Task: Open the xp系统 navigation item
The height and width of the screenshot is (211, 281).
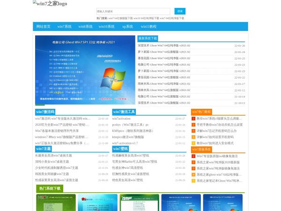Action: (127, 27)
